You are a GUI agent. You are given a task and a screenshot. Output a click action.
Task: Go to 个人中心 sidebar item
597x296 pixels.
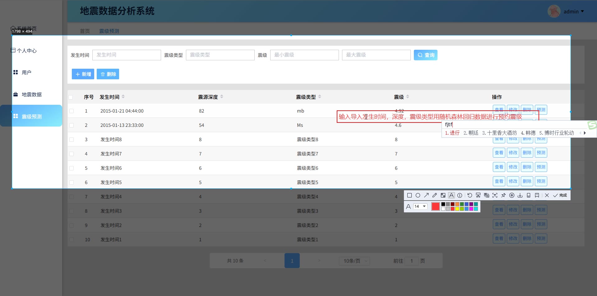[x=27, y=51]
